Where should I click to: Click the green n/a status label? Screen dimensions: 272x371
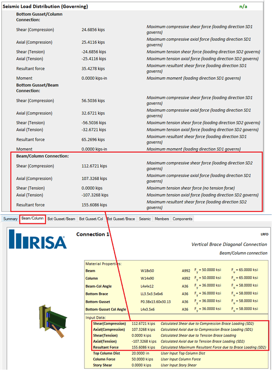click(x=244, y=7)
